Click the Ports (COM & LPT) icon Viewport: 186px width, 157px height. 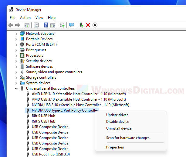point(22,45)
